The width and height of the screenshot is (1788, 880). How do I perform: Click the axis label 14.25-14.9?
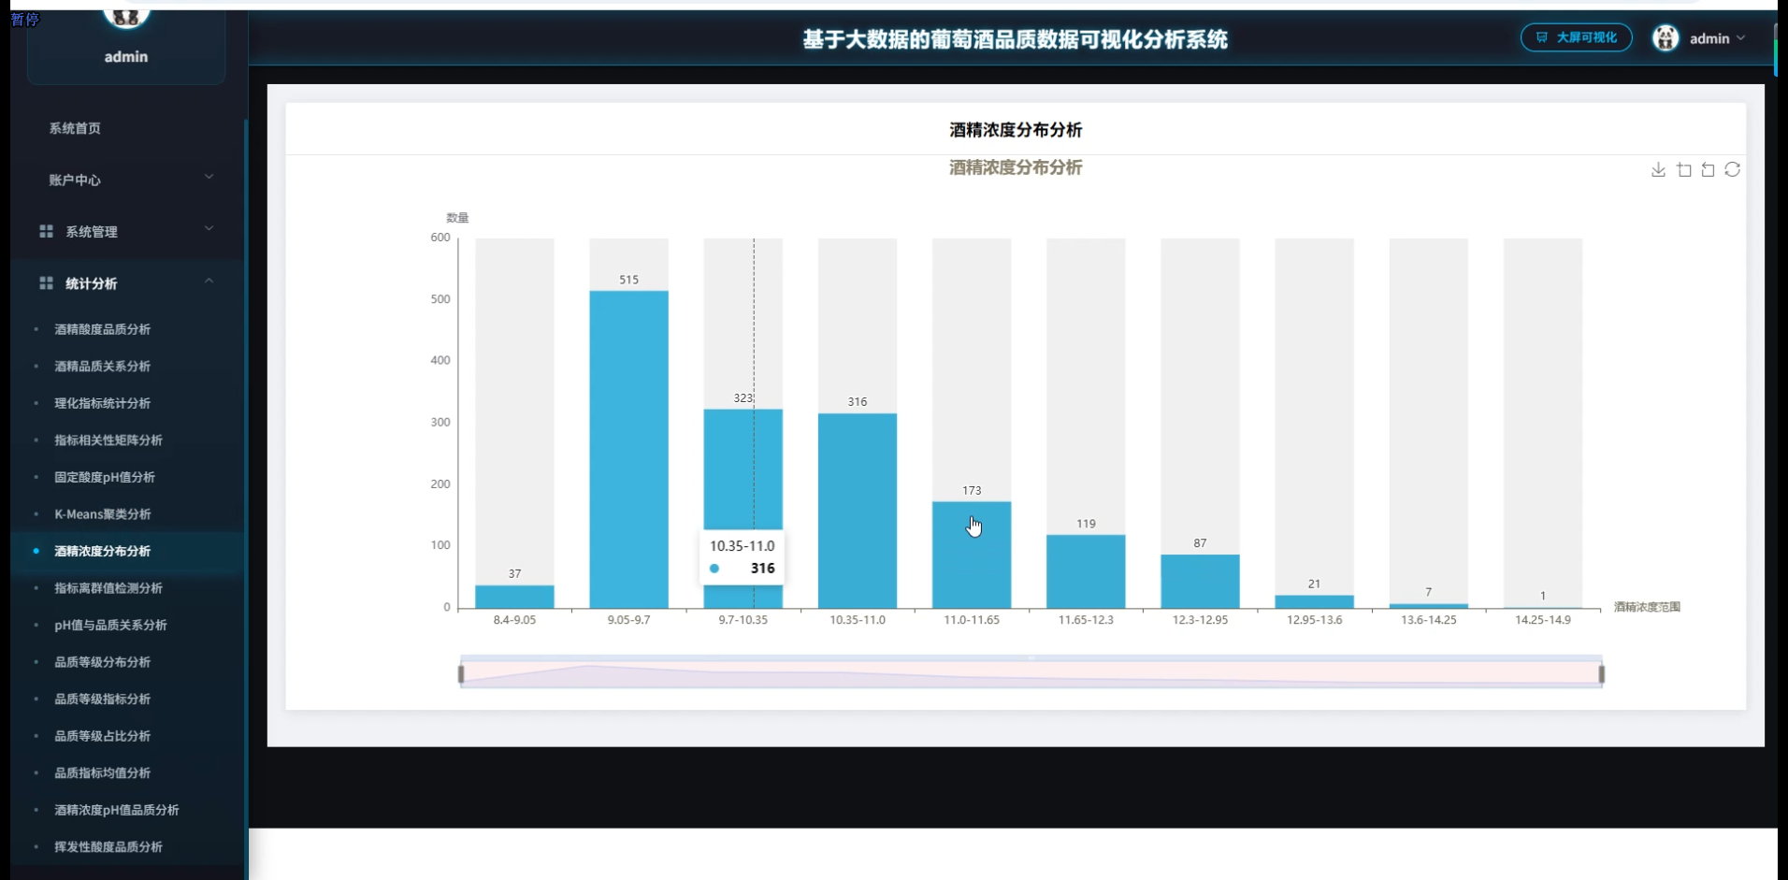(x=1543, y=620)
